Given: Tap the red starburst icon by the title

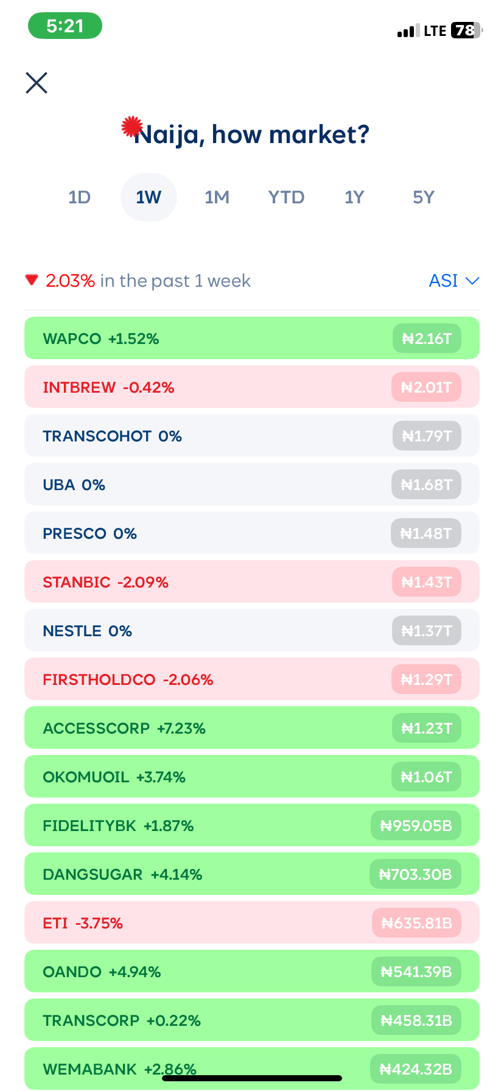Looking at the screenshot, I should (x=131, y=127).
